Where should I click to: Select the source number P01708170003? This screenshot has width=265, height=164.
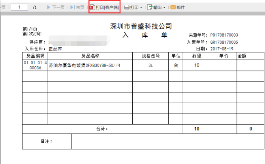coord(224,35)
